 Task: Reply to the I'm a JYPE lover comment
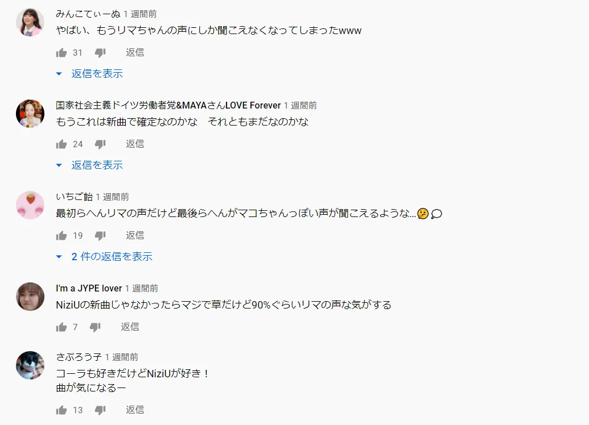click(130, 327)
